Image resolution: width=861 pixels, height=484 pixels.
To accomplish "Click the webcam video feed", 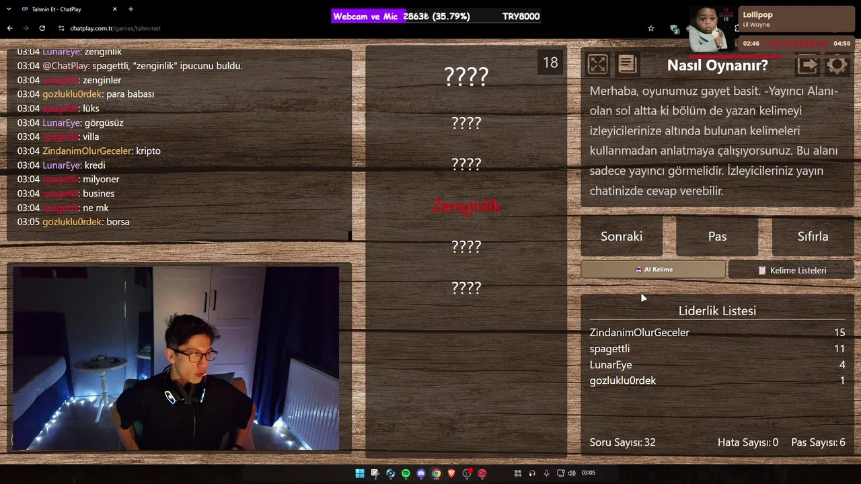I will click(x=176, y=358).
